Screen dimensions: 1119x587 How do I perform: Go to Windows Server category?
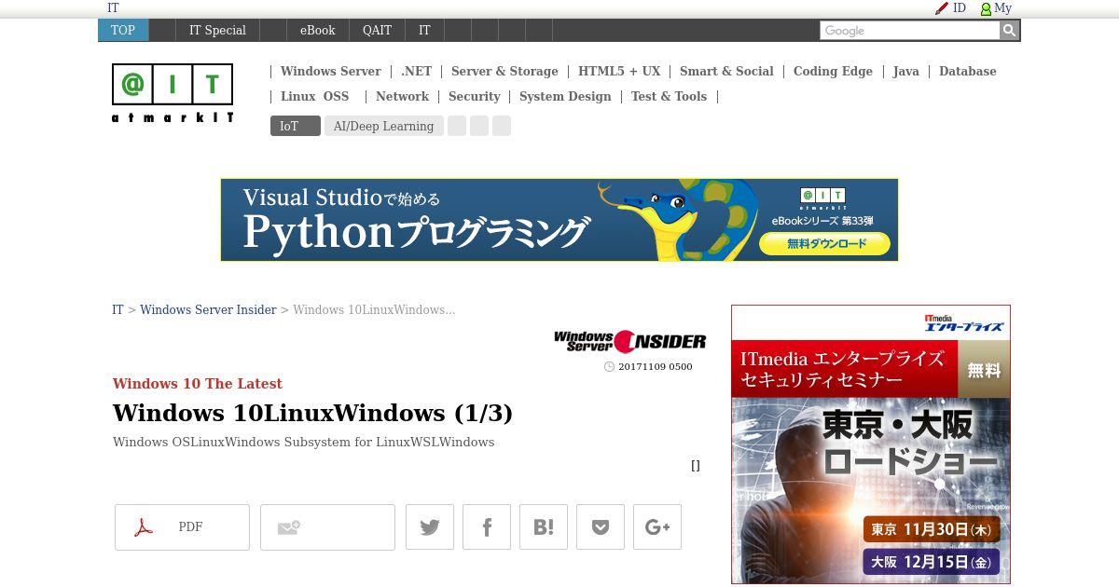[330, 71]
